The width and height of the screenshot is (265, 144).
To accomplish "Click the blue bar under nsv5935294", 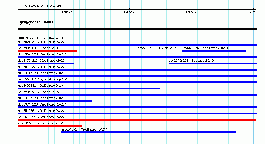I will [137, 95].
